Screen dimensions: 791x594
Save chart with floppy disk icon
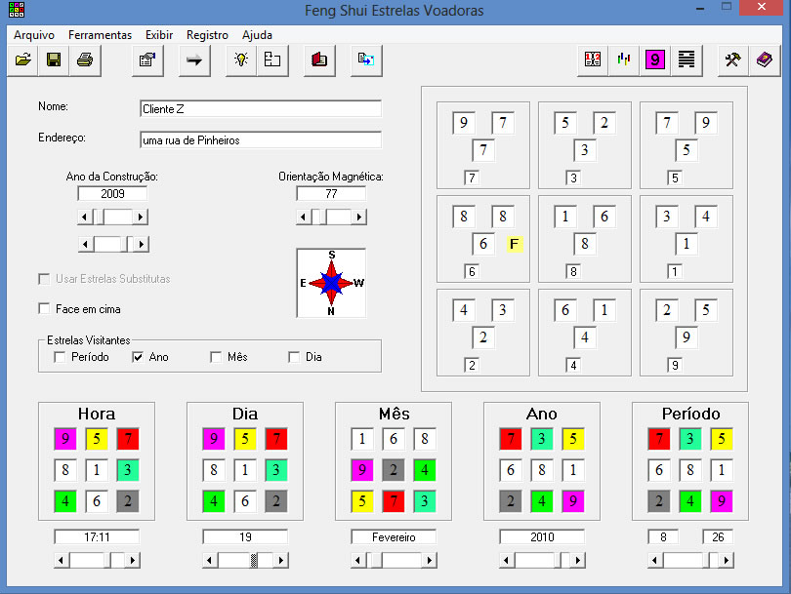[54, 59]
